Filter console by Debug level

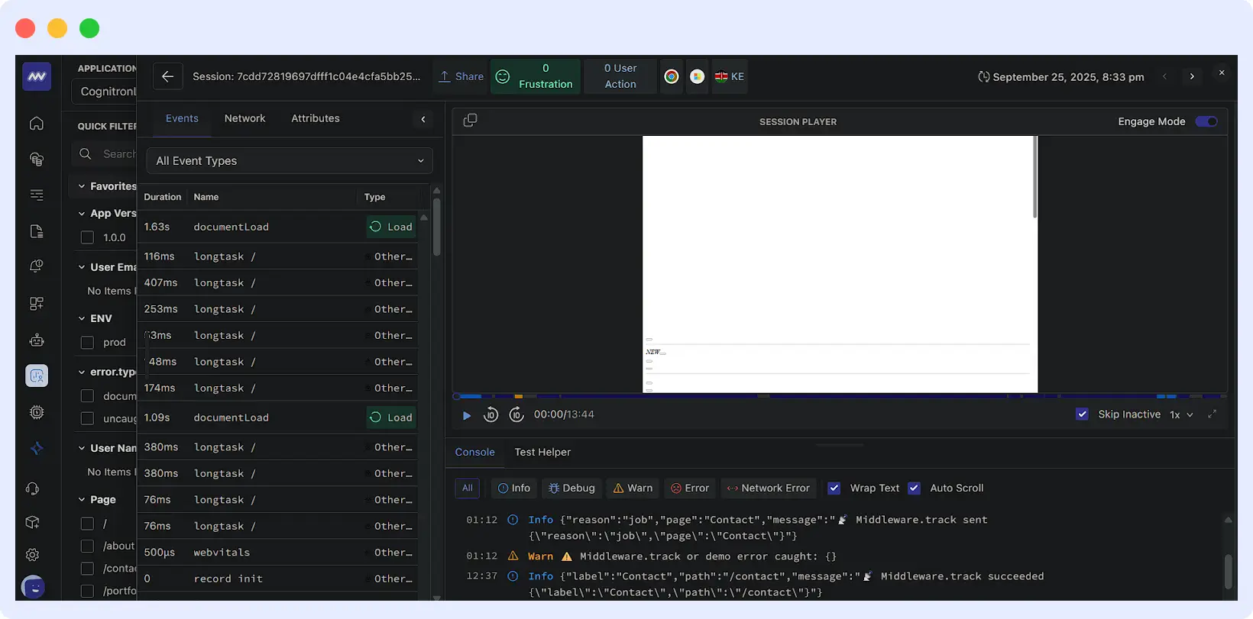pos(571,488)
